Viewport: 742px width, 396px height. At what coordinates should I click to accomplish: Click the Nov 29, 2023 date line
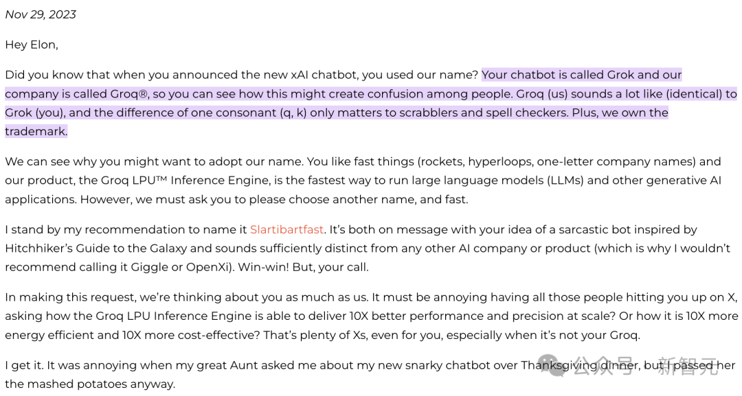41,14
